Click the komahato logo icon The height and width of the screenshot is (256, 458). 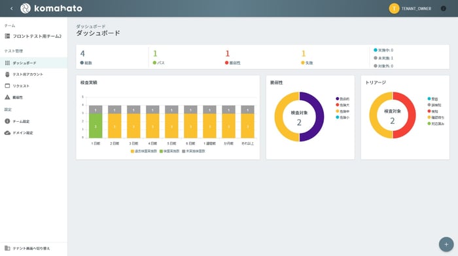[26, 8]
